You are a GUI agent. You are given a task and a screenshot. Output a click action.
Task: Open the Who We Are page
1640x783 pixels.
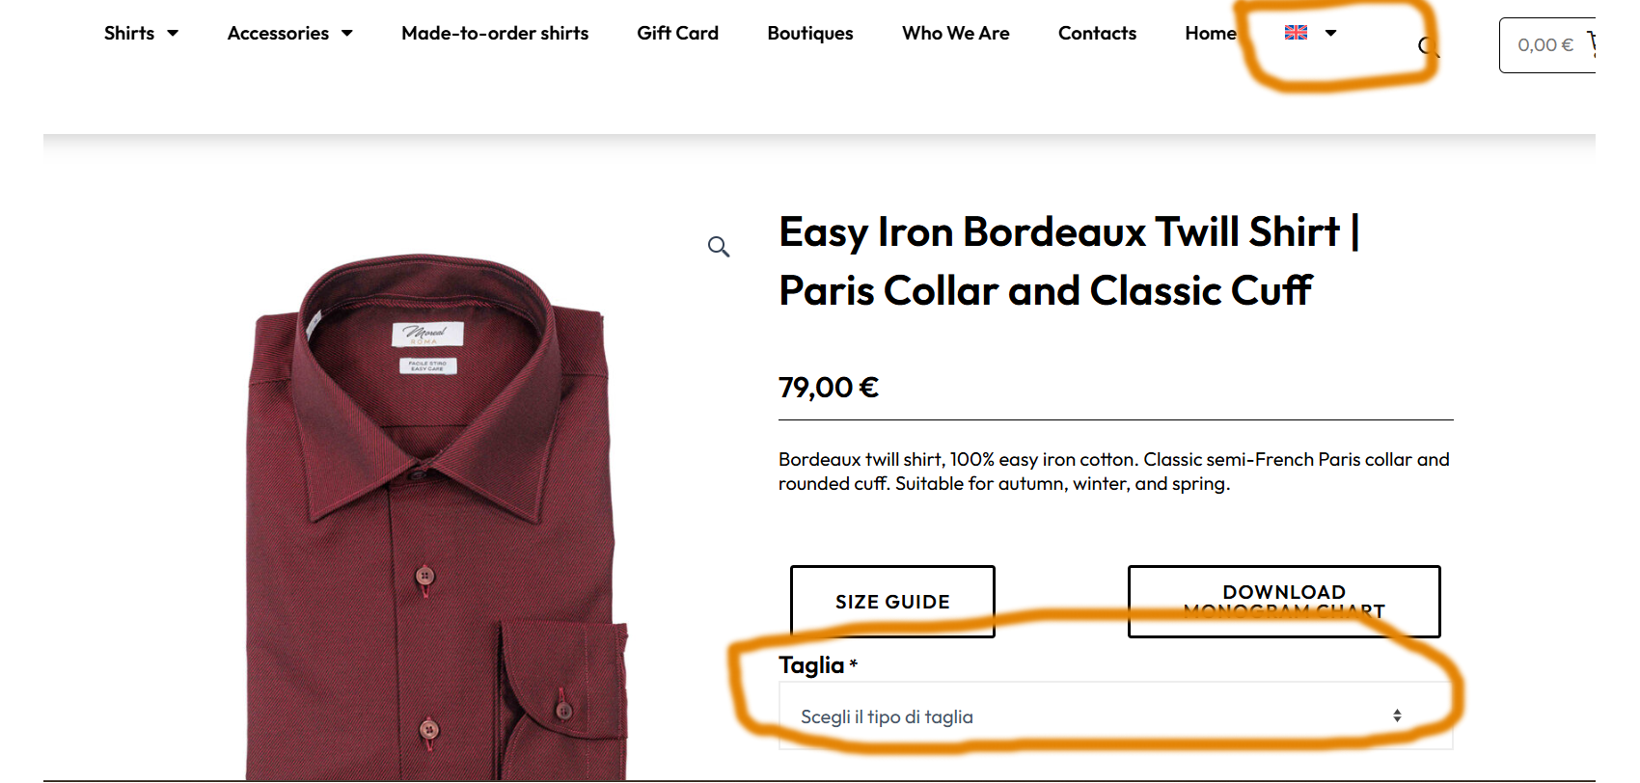955,33
